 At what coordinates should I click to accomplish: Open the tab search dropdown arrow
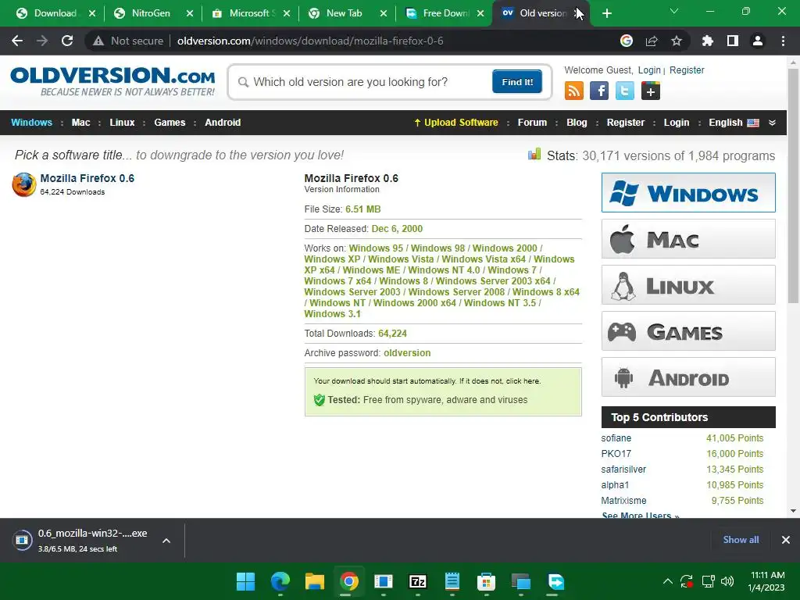pyautogui.click(x=674, y=11)
